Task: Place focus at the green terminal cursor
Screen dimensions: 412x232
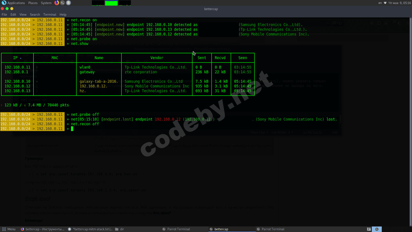Action: [x=72, y=129]
